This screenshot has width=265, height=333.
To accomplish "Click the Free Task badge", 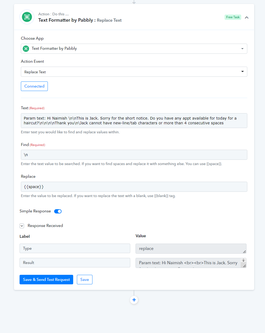I will tap(233, 17).
